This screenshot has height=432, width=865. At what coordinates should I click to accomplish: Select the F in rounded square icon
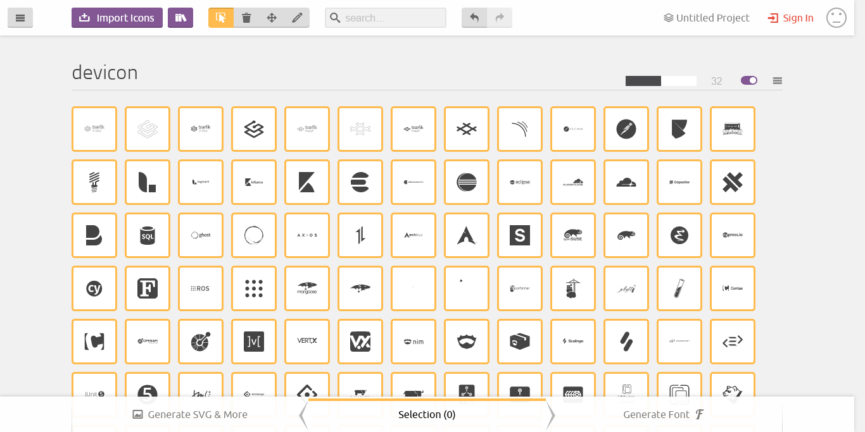[148, 288]
